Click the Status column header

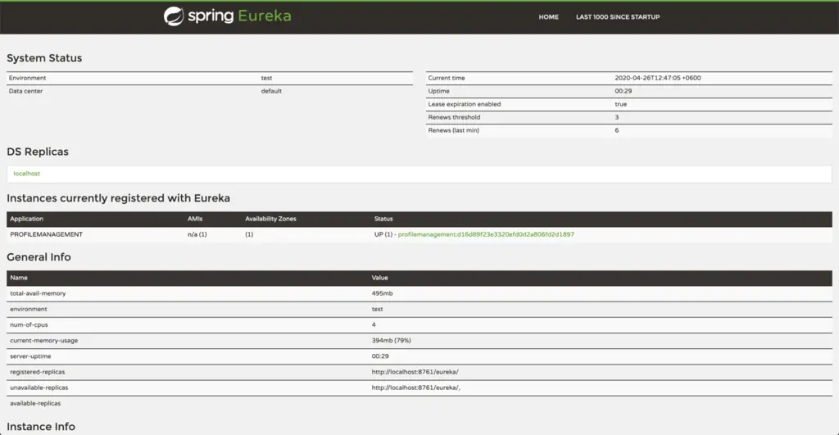(x=383, y=219)
